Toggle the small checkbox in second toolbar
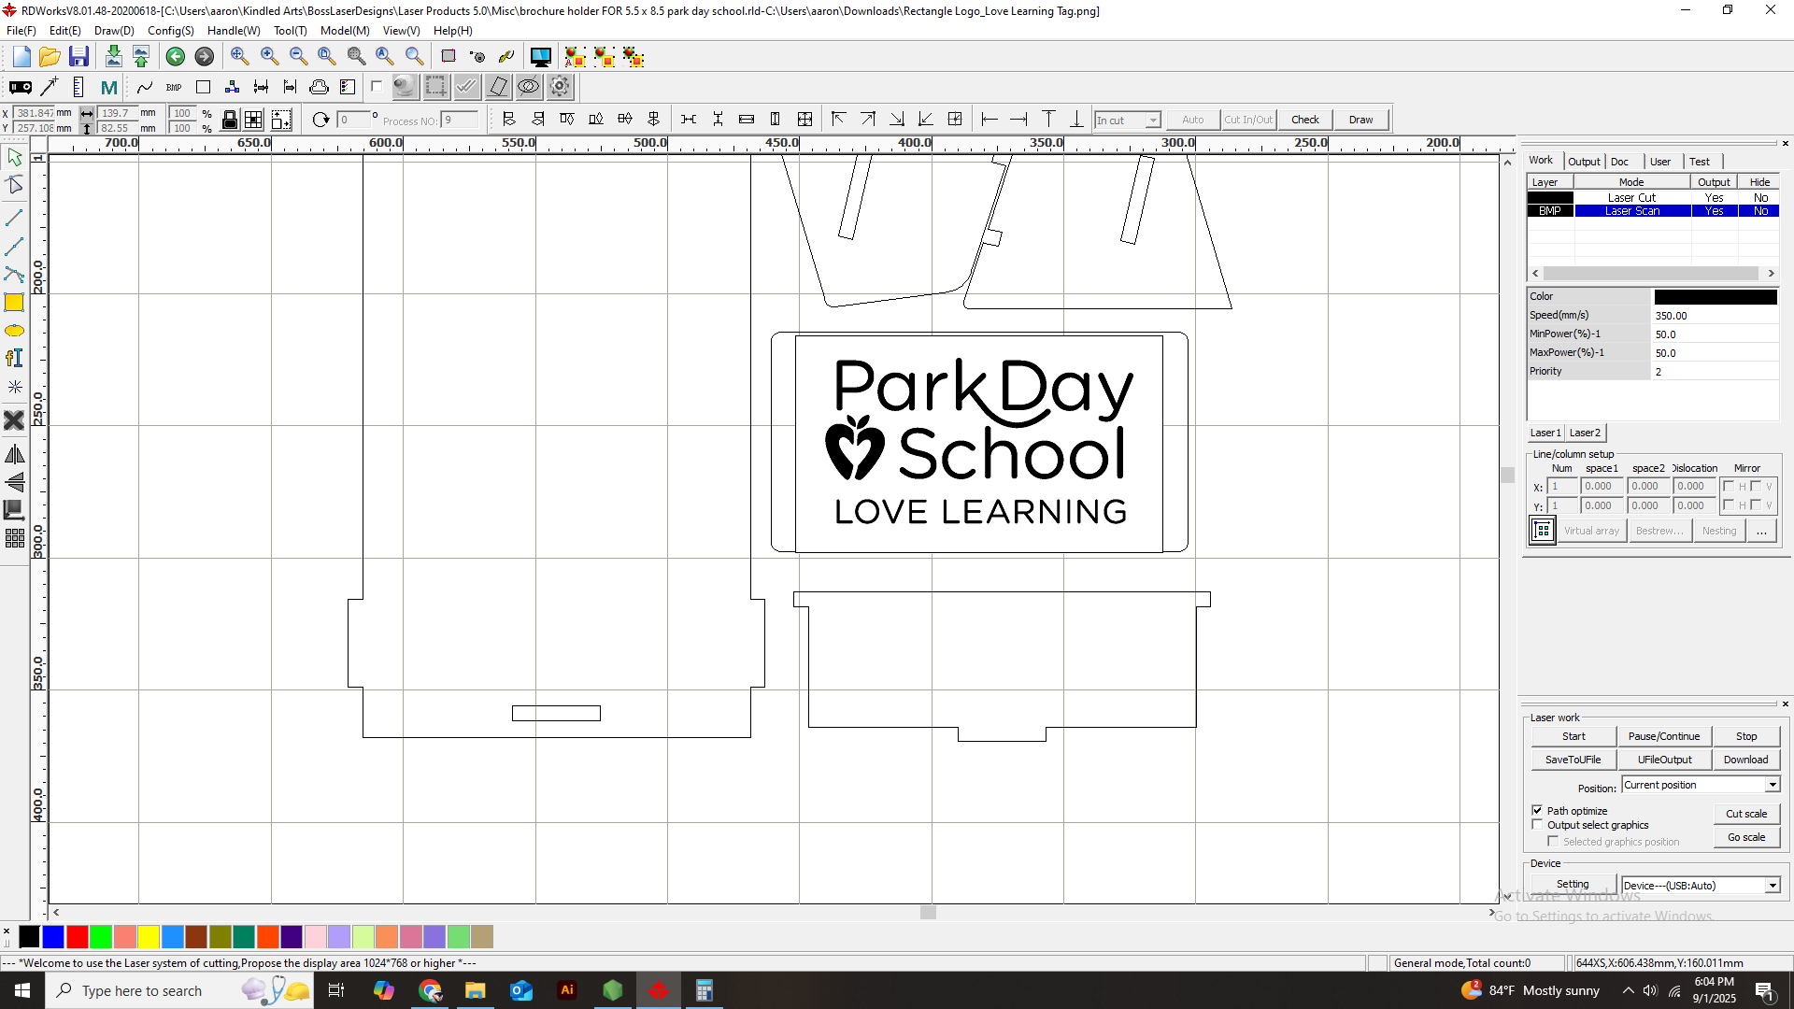Screen dimensions: 1794x1009 377,86
